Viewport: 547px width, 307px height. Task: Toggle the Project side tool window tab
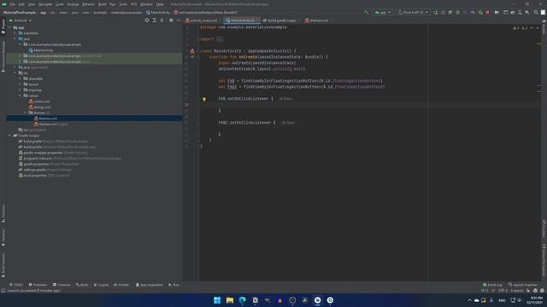pos(3,26)
